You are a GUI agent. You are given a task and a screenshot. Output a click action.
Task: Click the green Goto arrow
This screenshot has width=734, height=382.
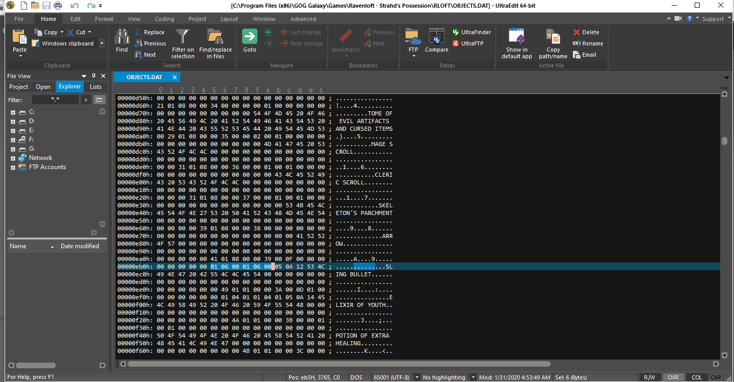[250, 37]
